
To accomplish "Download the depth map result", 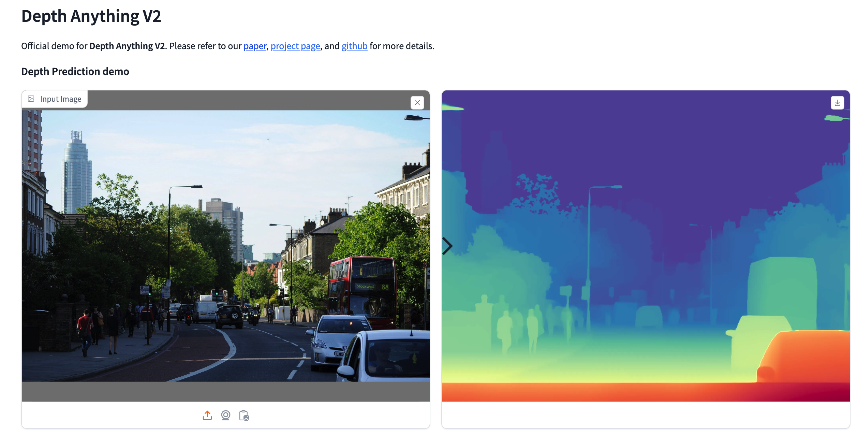I will [837, 103].
